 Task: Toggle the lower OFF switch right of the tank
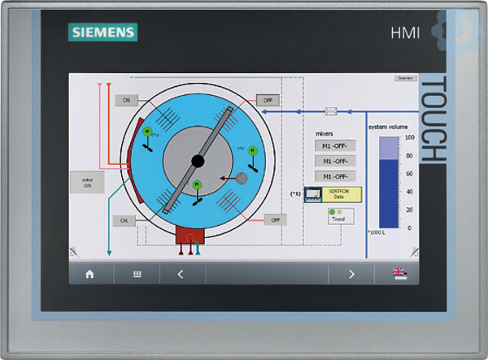click(275, 219)
